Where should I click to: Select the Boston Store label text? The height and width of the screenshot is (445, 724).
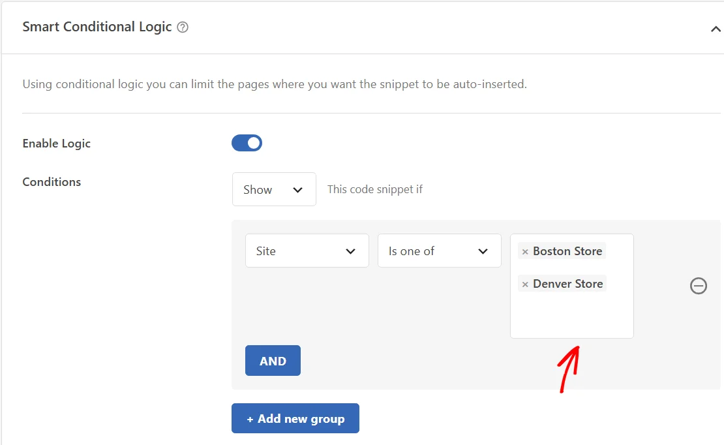(567, 251)
